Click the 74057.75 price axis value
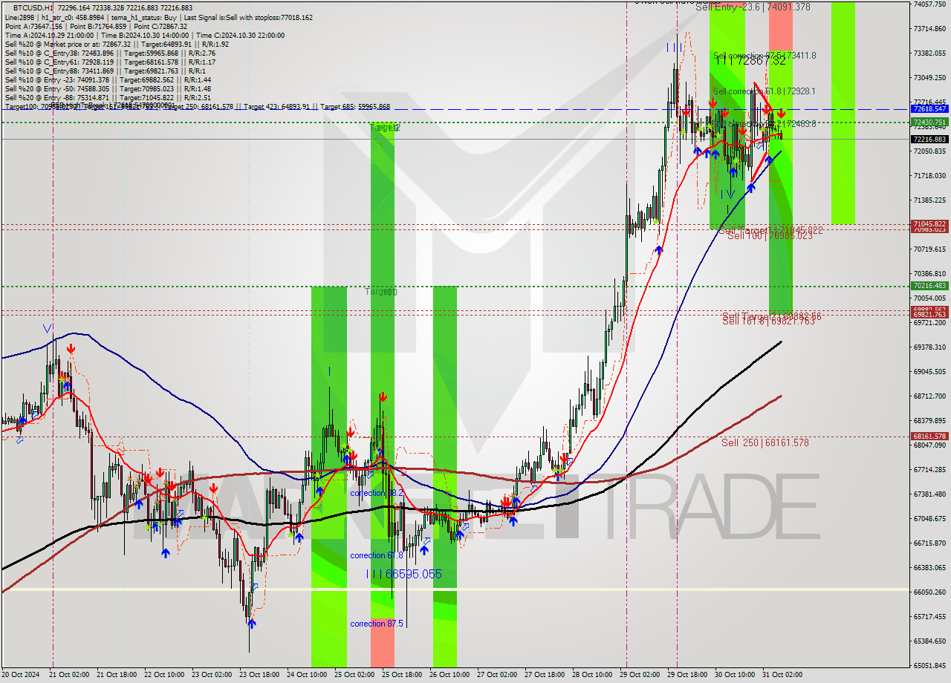951x683 pixels. click(x=929, y=4)
